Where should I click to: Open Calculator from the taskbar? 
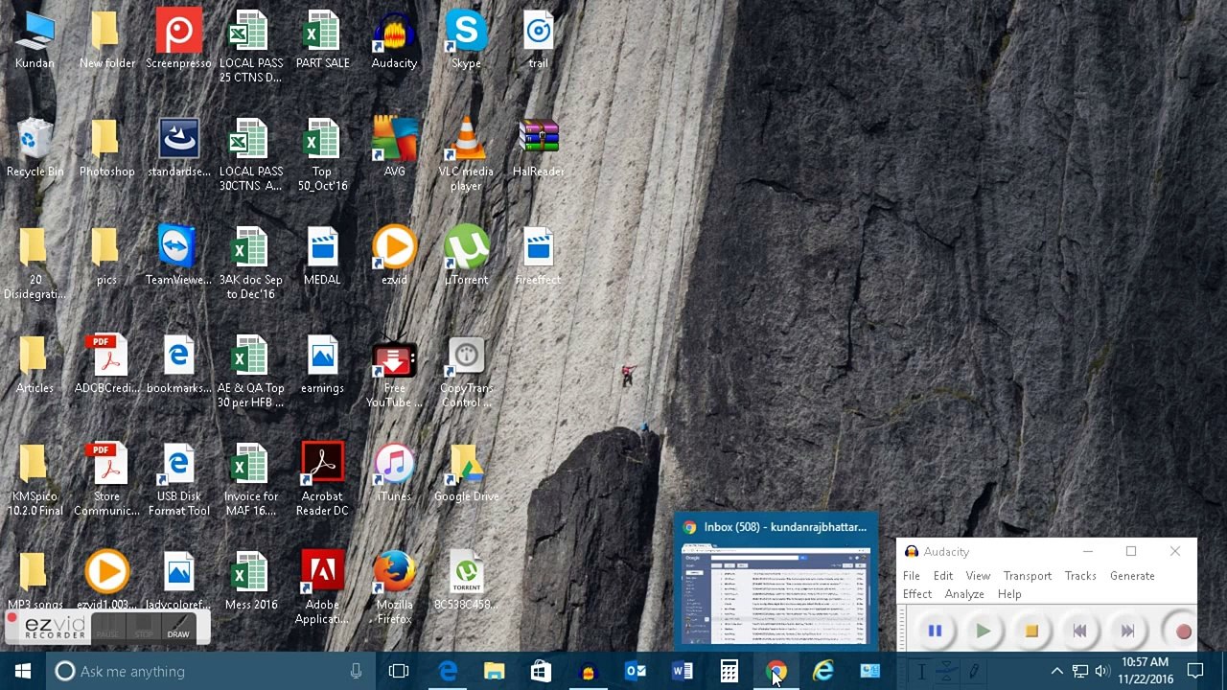pyautogui.click(x=729, y=671)
